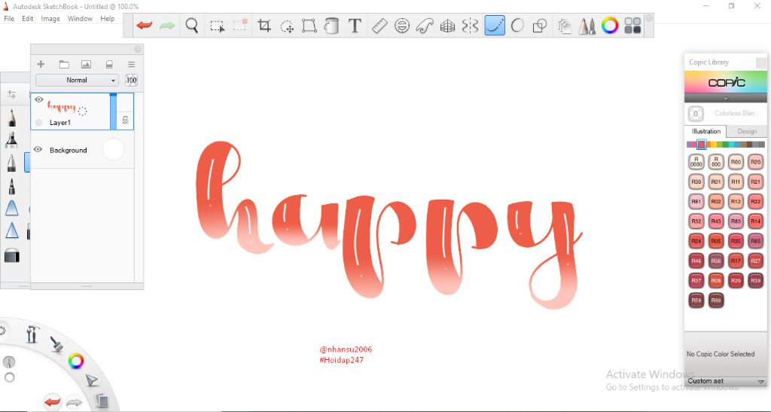The width and height of the screenshot is (771, 412).
Task: Select the Distort transform tool
Action: pyautogui.click(x=309, y=26)
